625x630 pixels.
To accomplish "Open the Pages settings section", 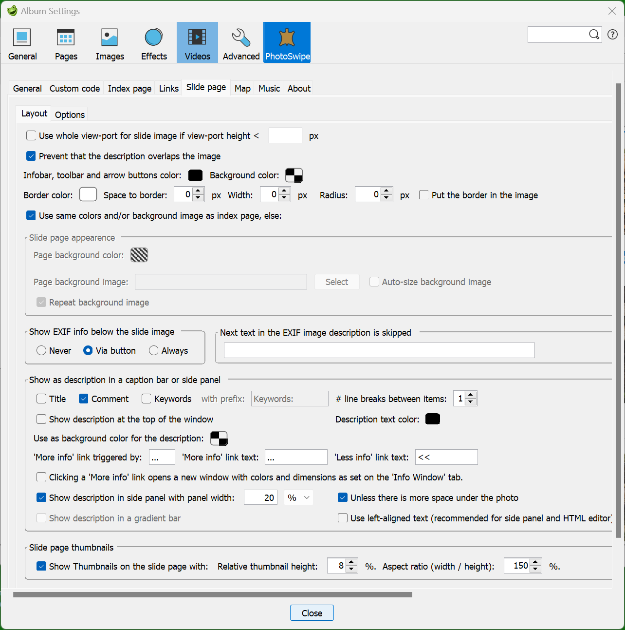I will pyautogui.click(x=66, y=43).
